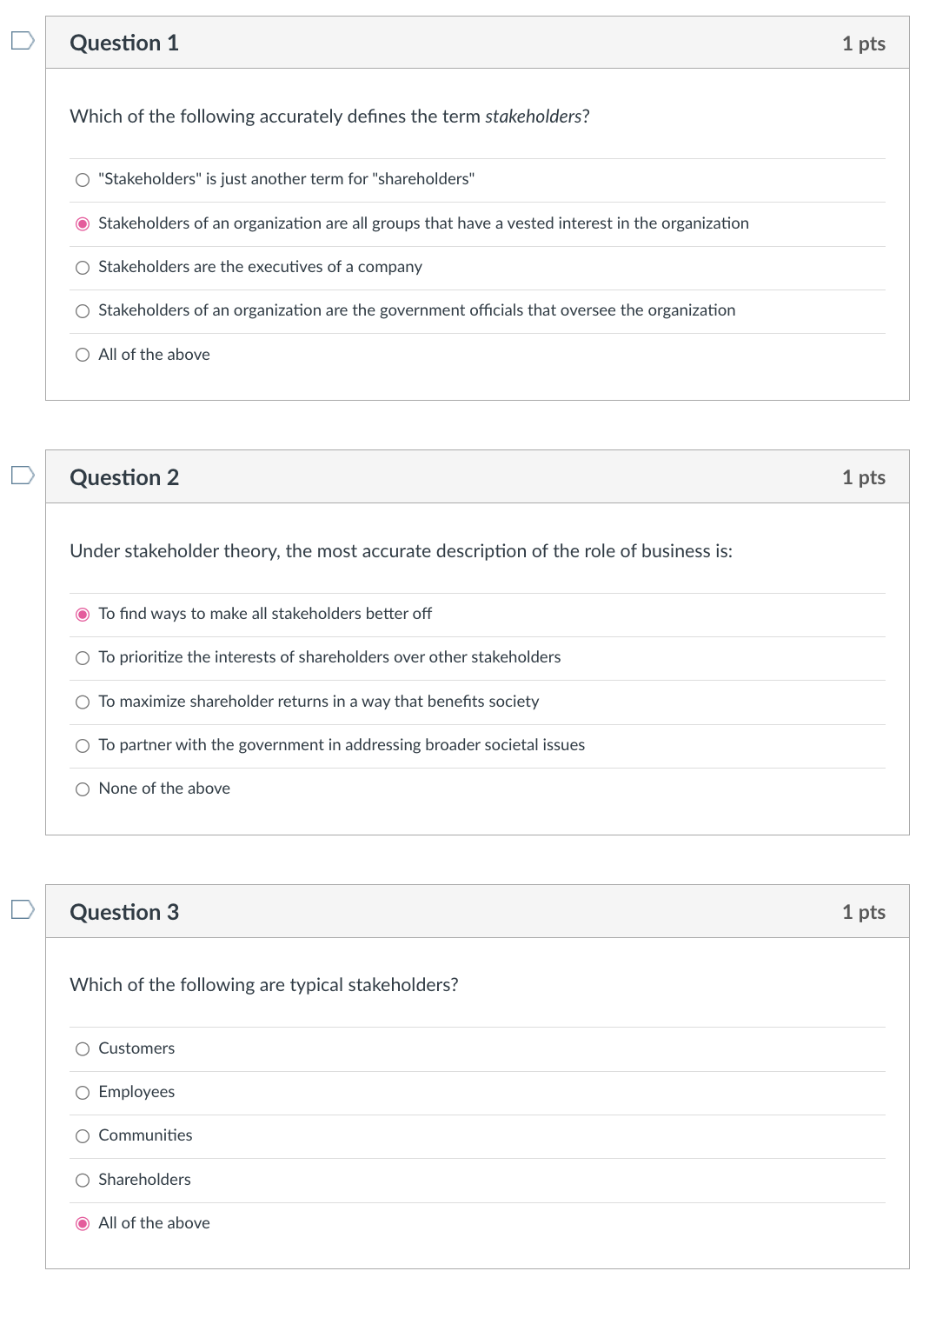Select "Customers" in Question 3

point(82,1048)
